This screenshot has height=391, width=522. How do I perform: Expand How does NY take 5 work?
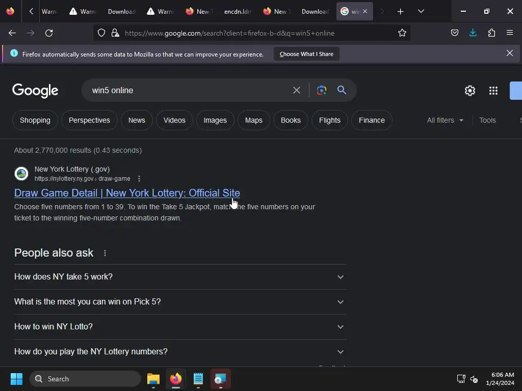(x=180, y=276)
